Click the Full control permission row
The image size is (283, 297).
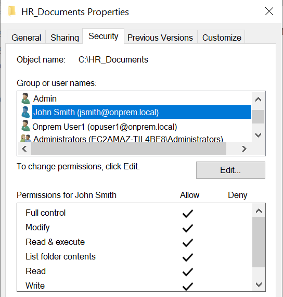pyautogui.click(x=135, y=213)
